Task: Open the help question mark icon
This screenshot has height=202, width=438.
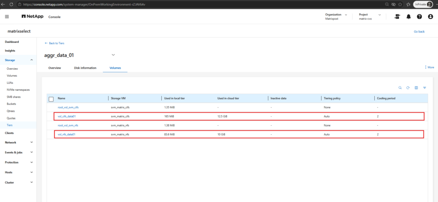Action: click(x=419, y=17)
